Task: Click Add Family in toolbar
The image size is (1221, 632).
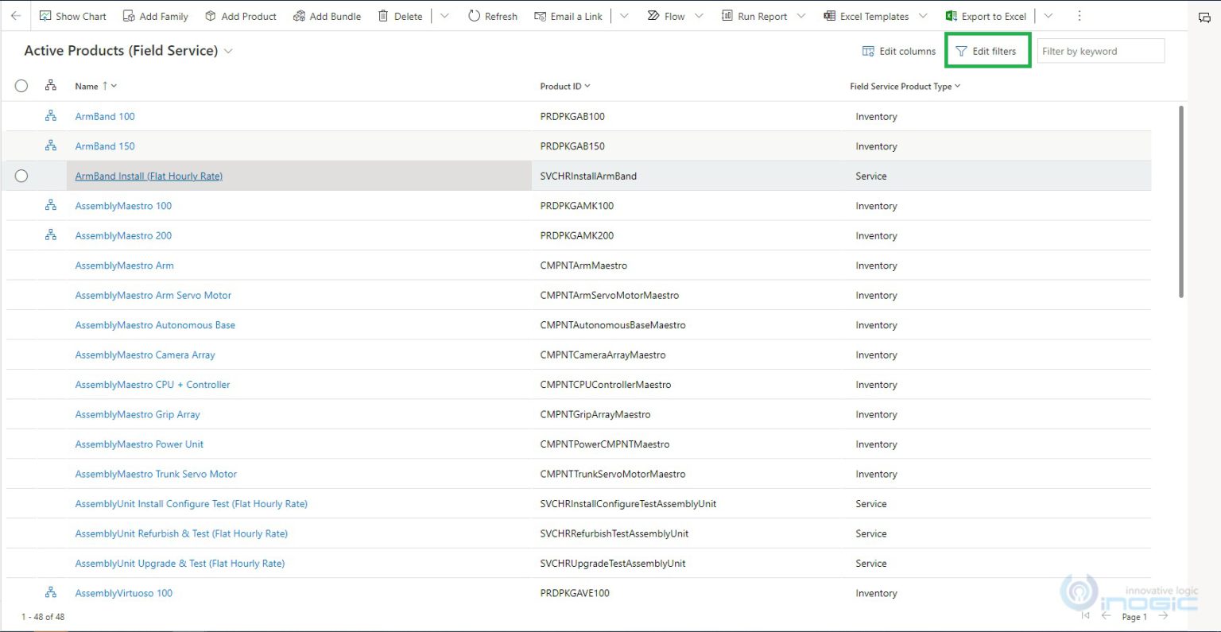Action: (155, 16)
